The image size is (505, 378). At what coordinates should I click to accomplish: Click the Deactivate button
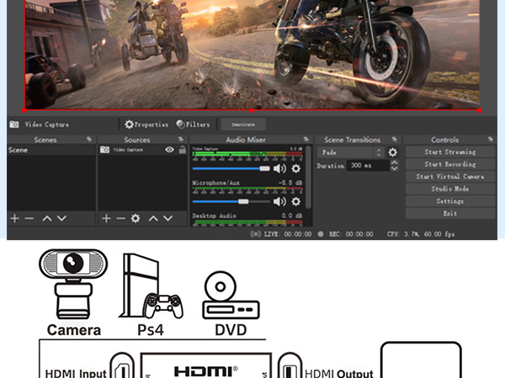[x=243, y=124]
